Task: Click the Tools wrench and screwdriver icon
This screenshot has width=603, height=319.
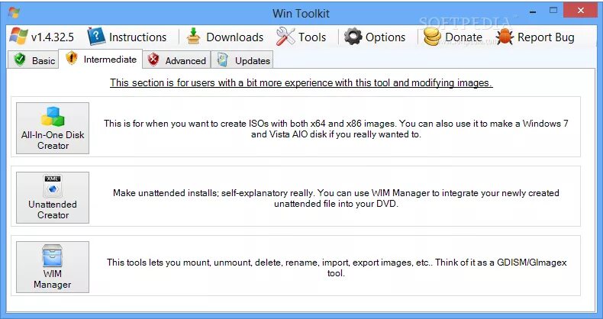Action: (285, 37)
